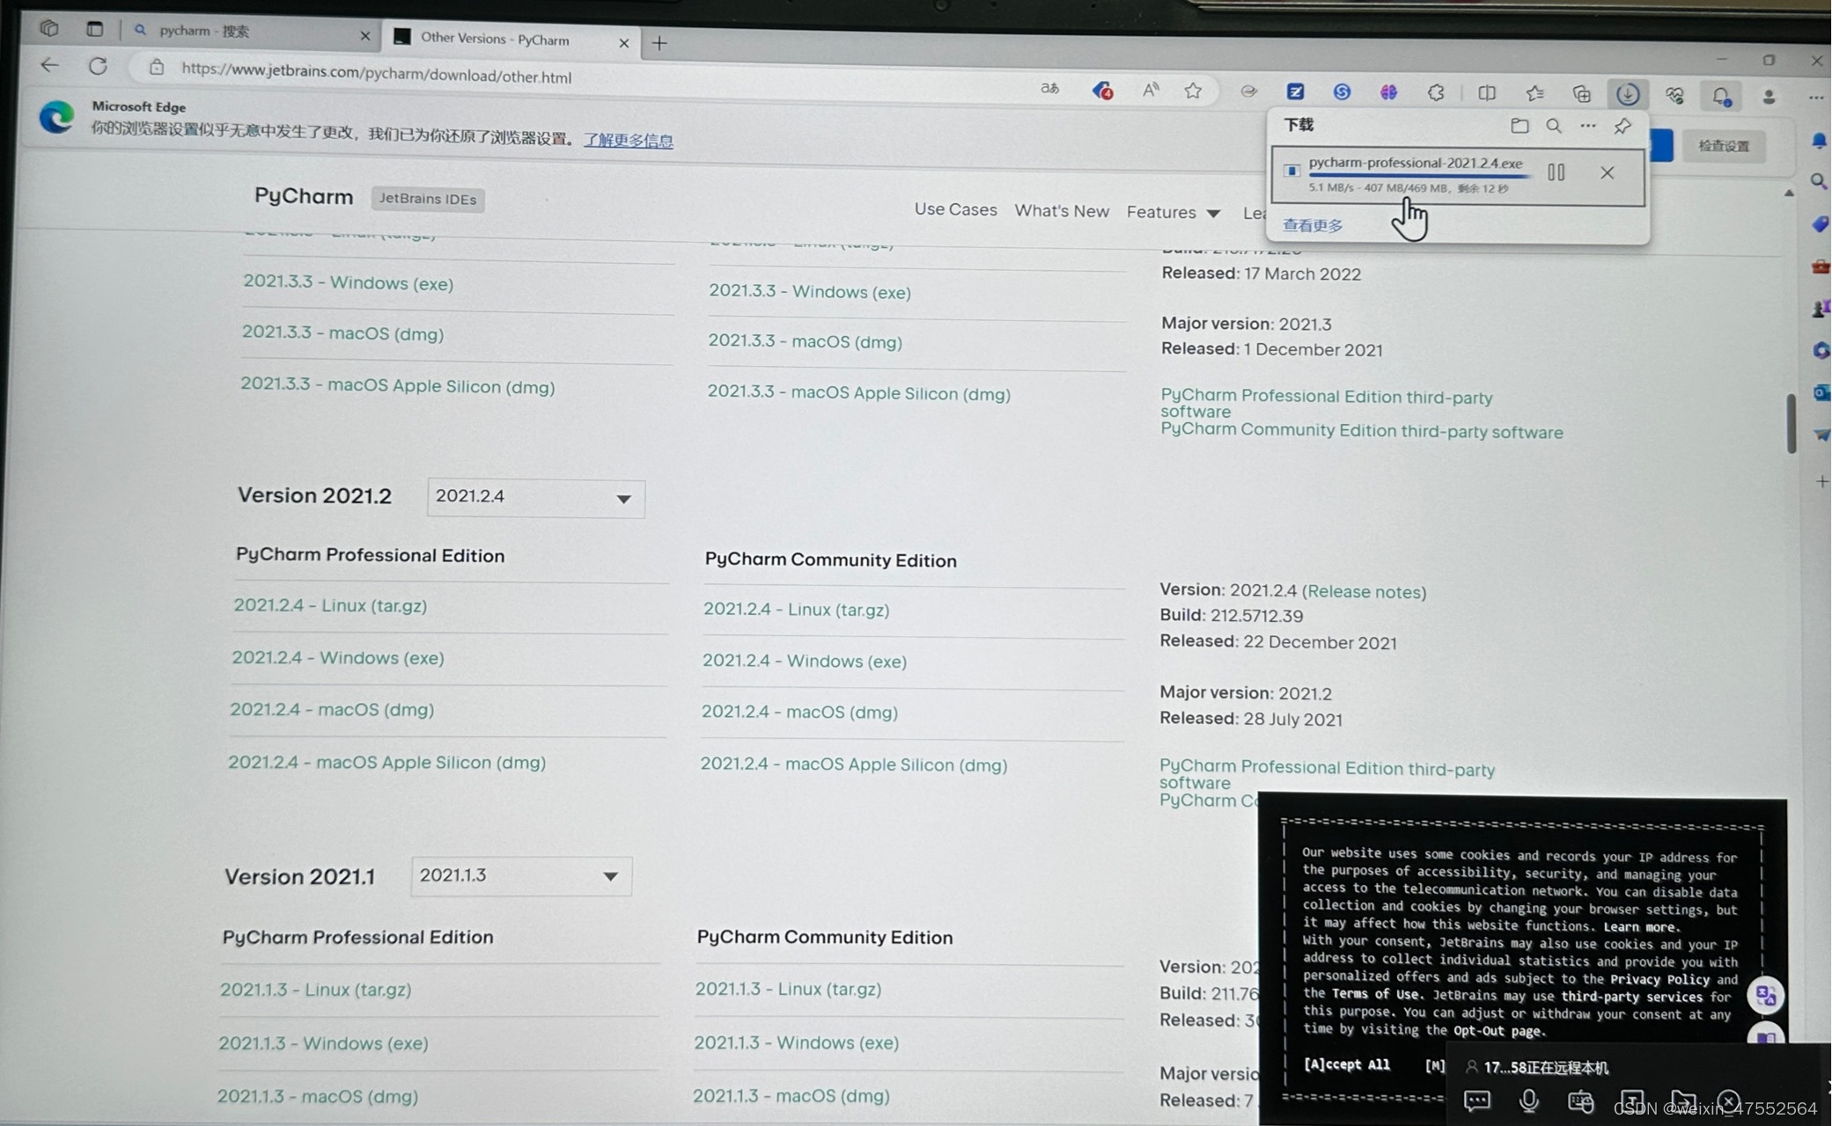Cancel the pycharm-professional-2021.2.4.exe download
Viewport: 1832px width, 1126px height.
point(1608,173)
